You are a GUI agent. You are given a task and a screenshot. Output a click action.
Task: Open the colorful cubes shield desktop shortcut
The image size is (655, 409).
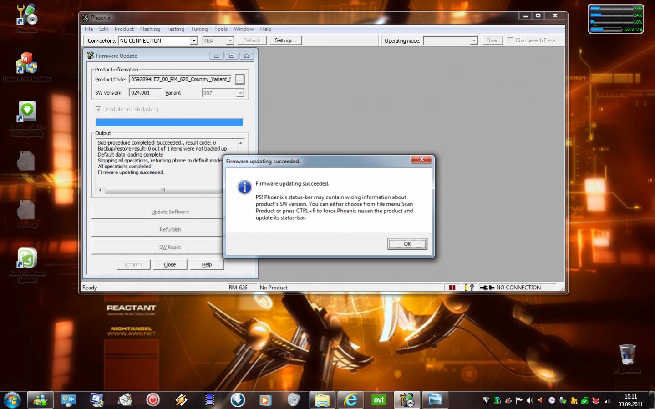(27, 66)
